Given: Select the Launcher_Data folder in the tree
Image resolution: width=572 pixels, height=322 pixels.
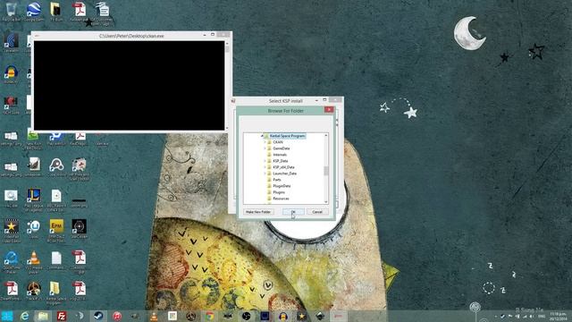Looking at the screenshot, I should tap(284, 174).
